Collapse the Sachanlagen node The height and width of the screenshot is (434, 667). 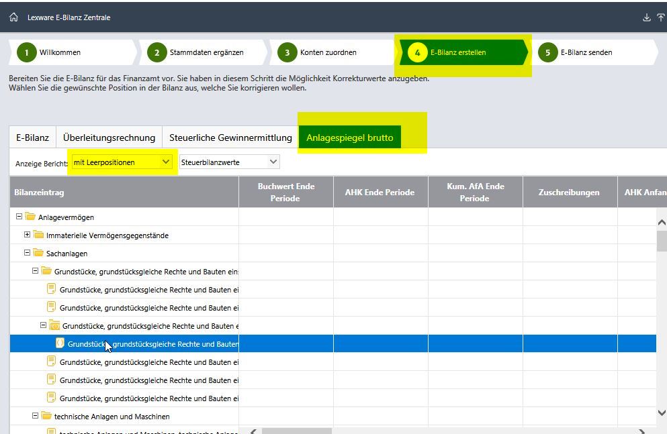(27, 253)
